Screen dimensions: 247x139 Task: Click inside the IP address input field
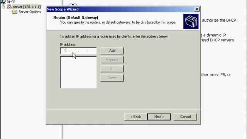(78, 51)
